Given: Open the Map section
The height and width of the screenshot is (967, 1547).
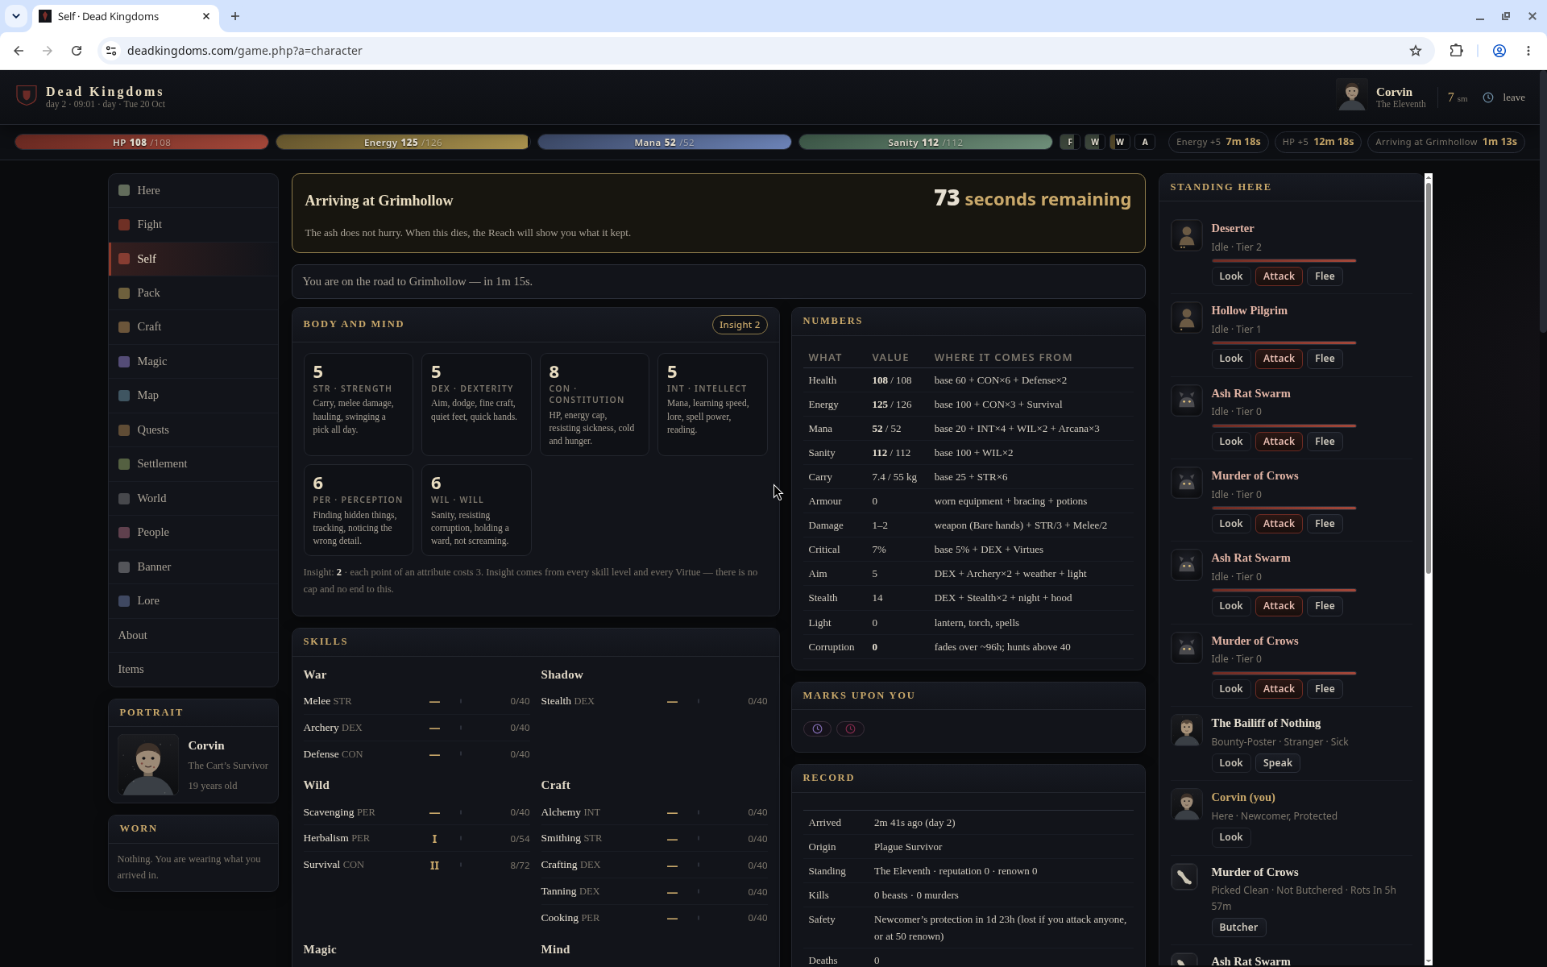Looking at the screenshot, I should coord(193,395).
